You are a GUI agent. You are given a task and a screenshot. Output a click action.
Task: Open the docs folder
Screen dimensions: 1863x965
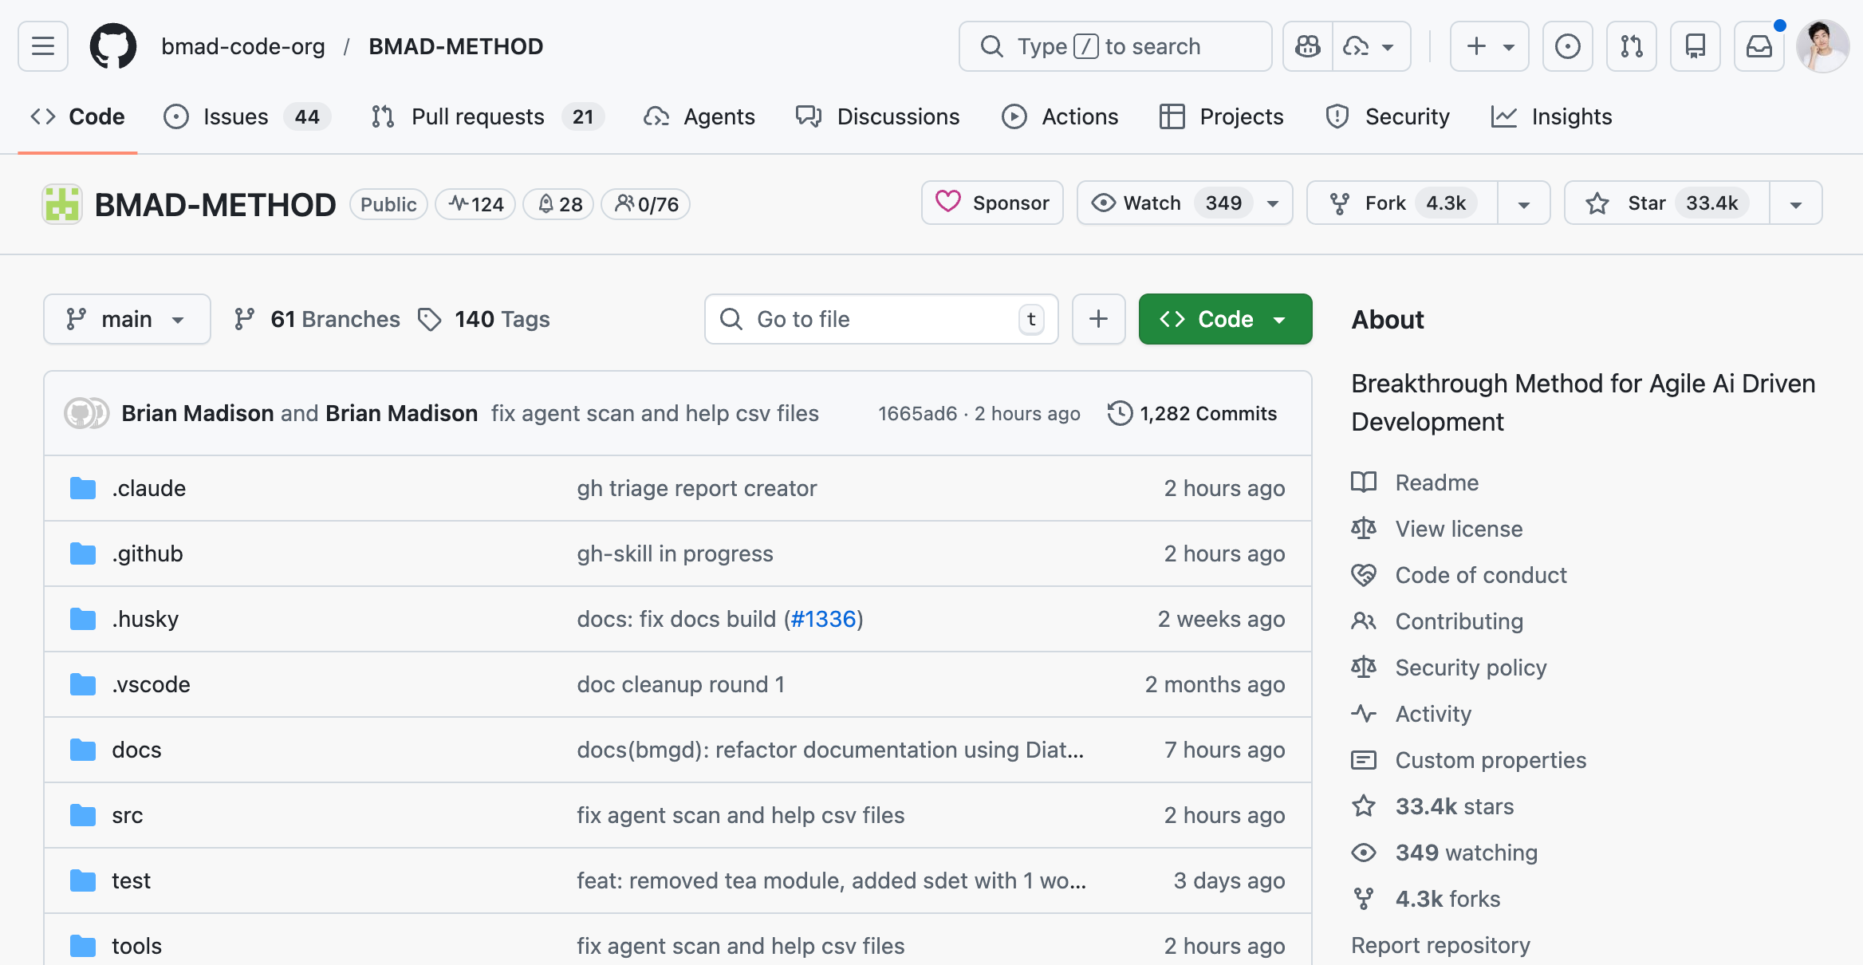pyautogui.click(x=136, y=750)
